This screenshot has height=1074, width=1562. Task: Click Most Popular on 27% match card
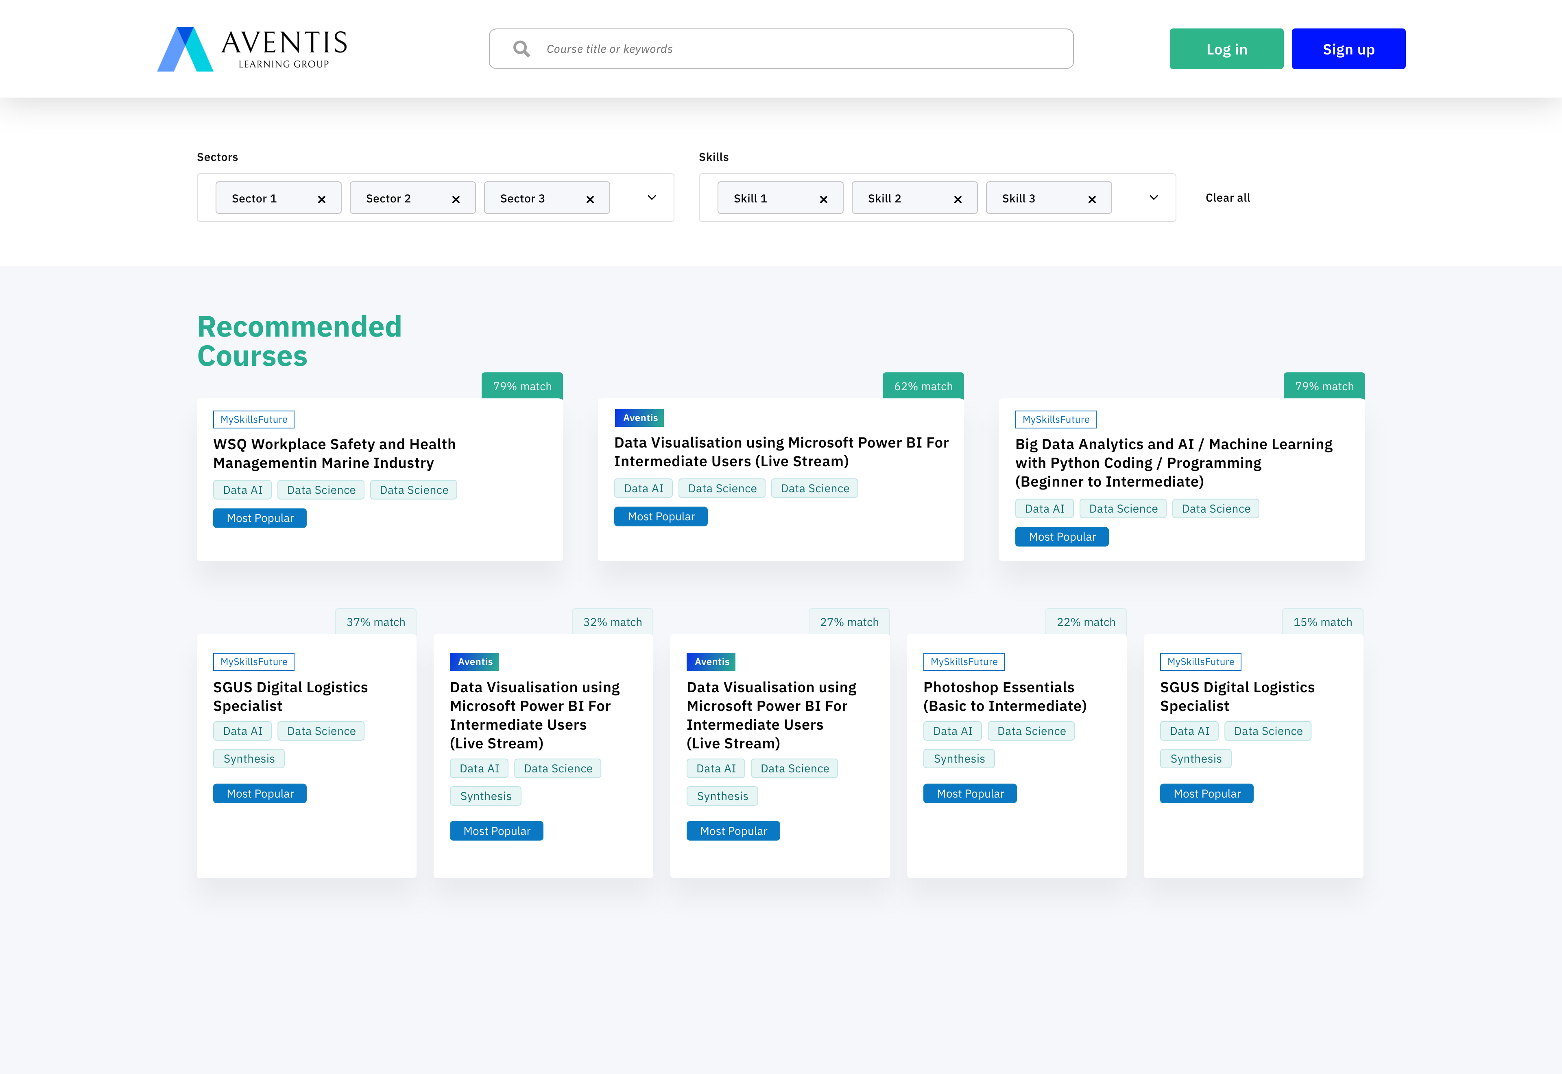(x=733, y=831)
